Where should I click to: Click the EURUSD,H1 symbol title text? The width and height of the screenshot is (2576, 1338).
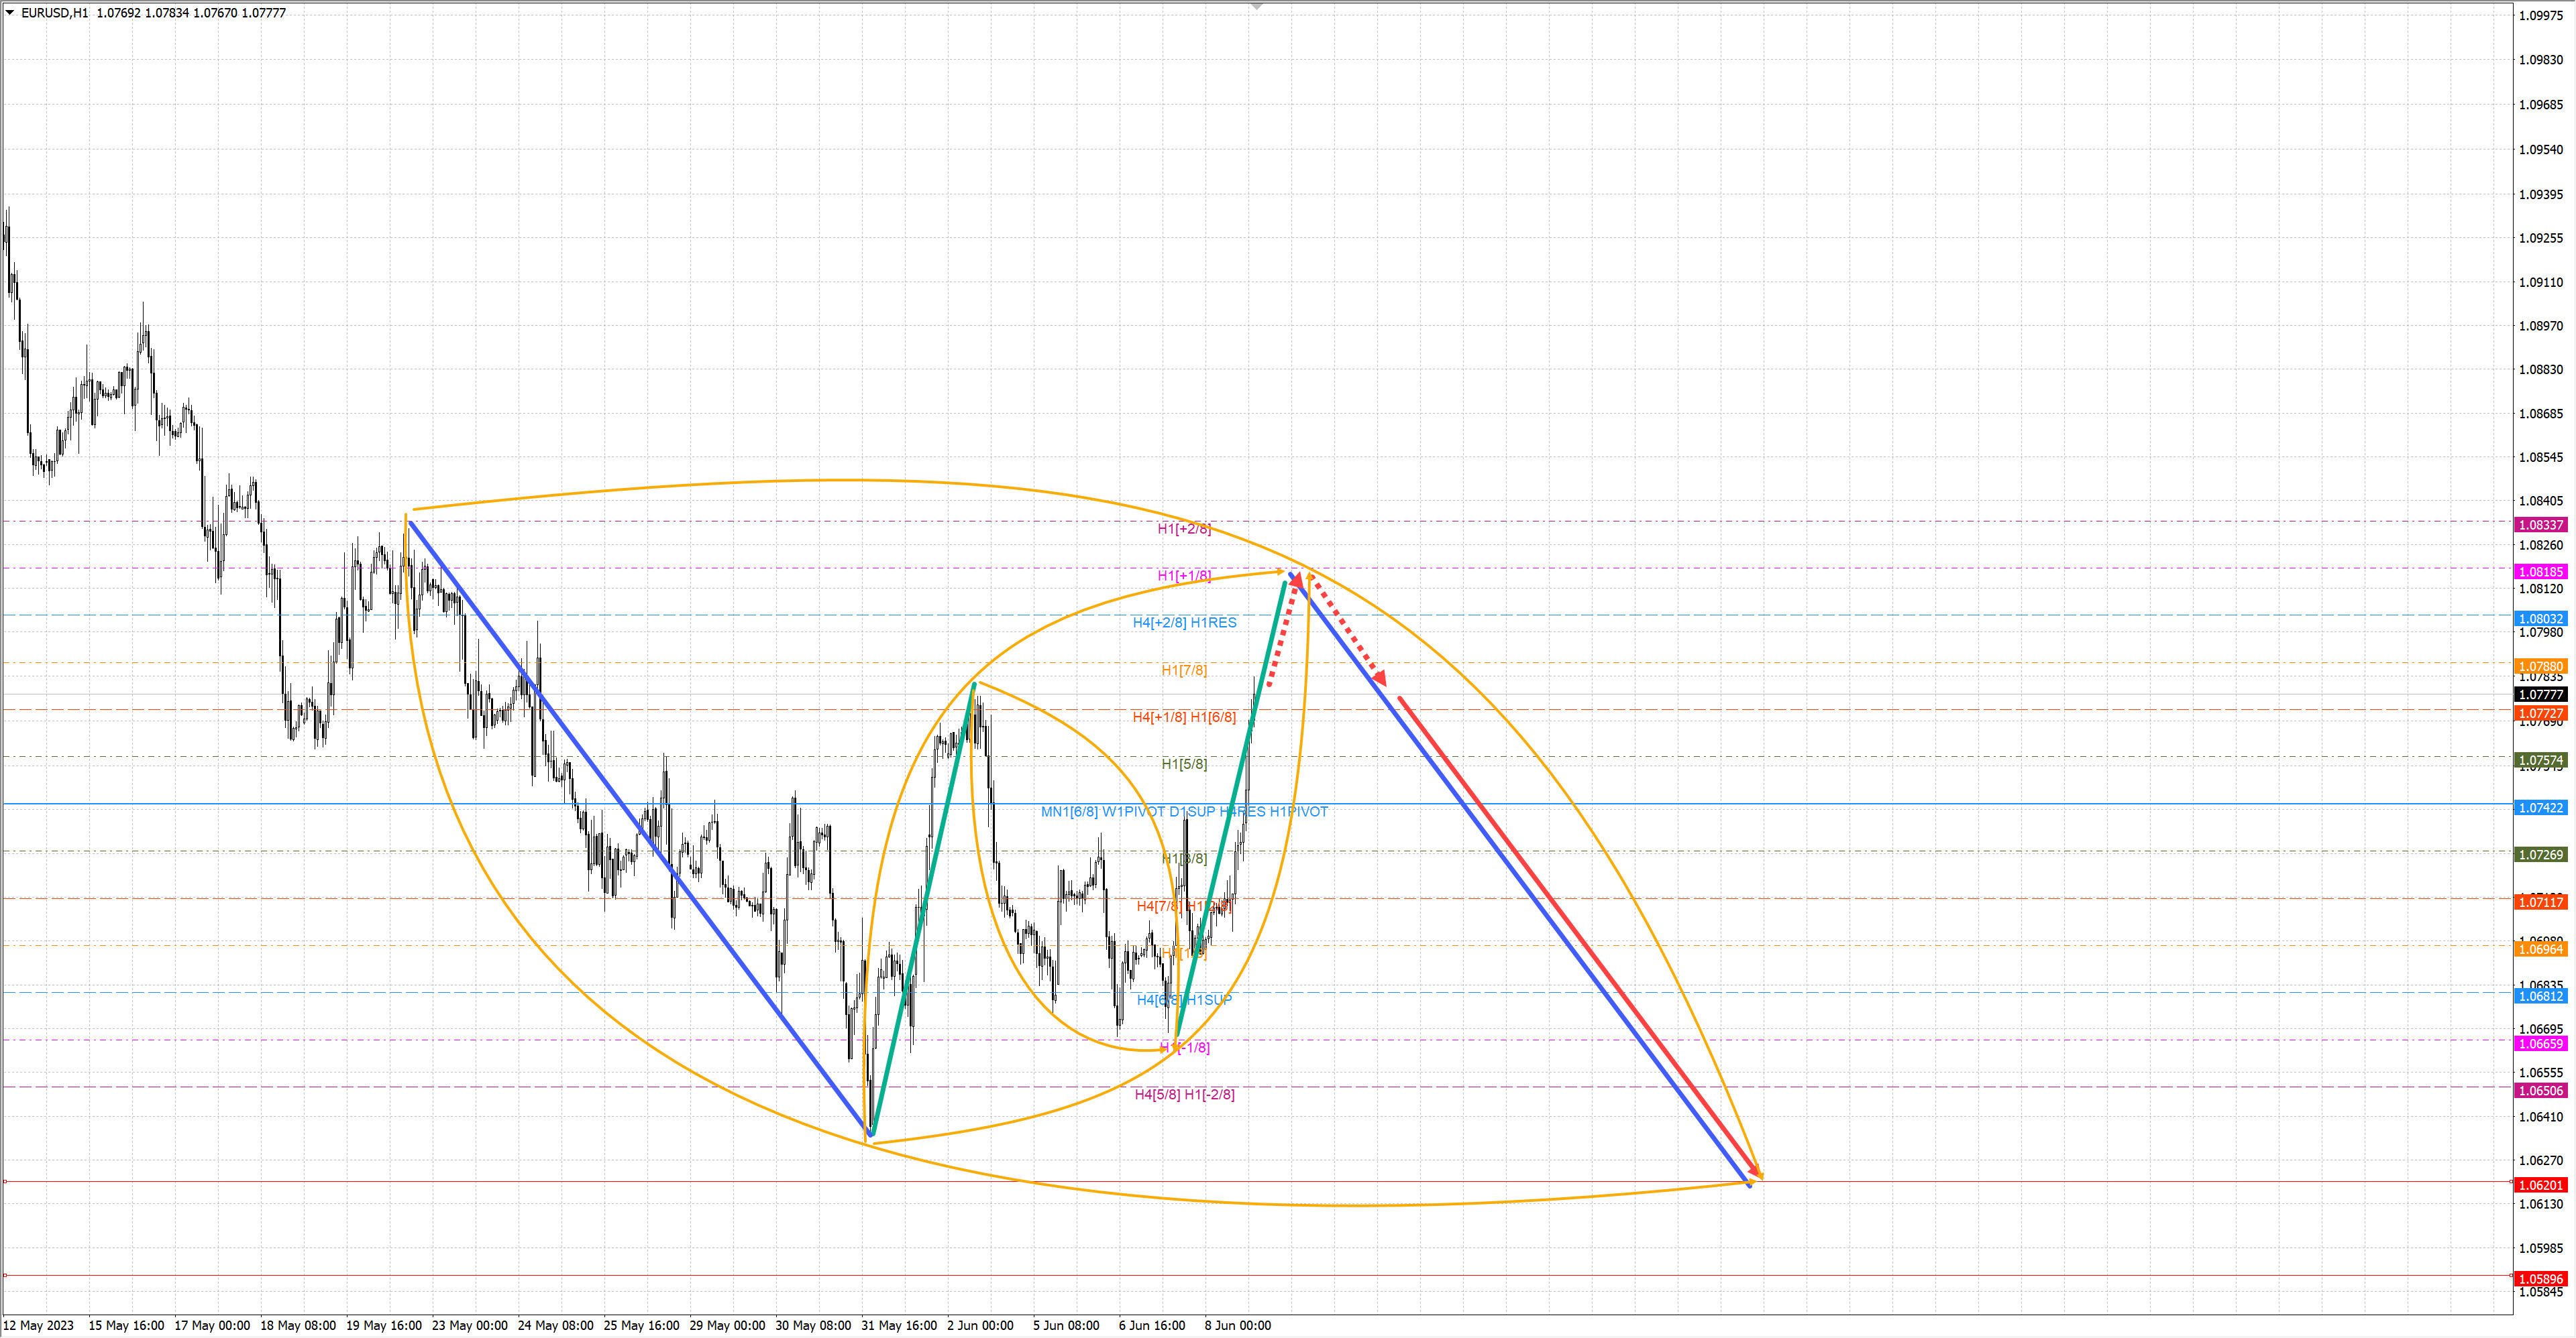(x=55, y=13)
